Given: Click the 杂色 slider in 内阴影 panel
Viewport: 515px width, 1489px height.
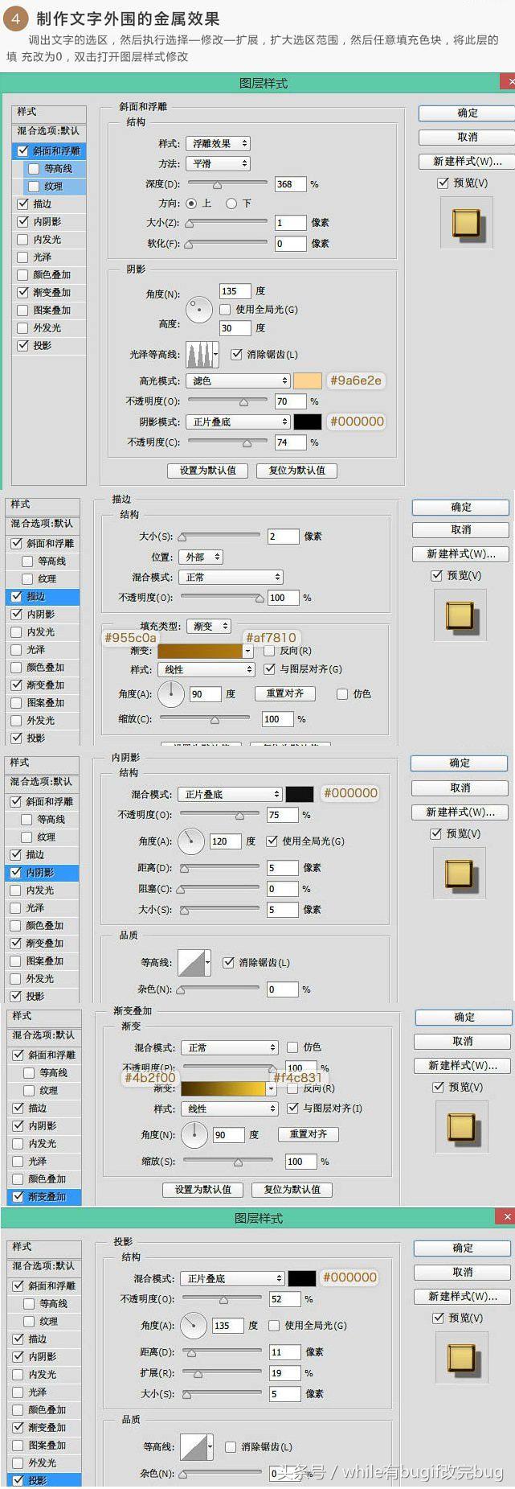Looking at the screenshot, I should [x=218, y=989].
